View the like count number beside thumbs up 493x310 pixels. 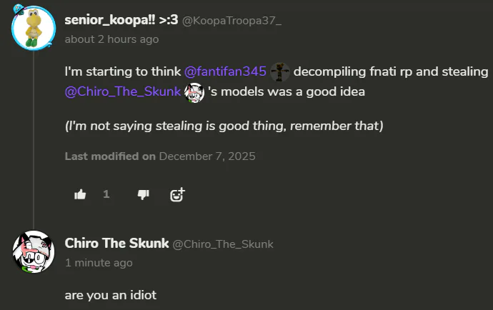coord(106,194)
